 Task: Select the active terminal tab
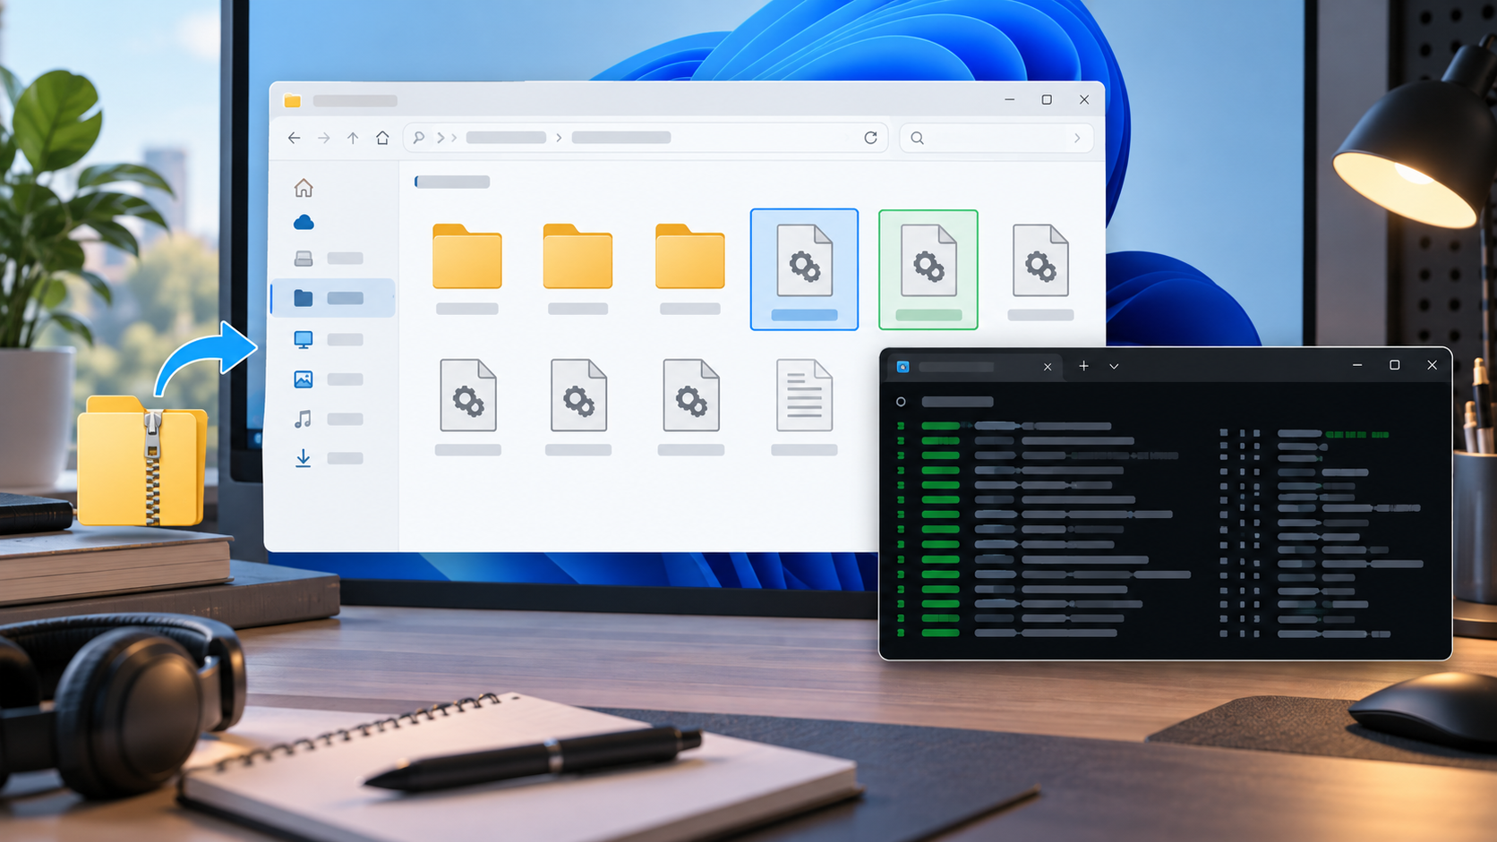coord(974,367)
